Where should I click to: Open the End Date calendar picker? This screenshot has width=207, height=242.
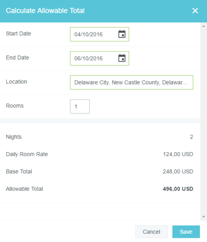pyautogui.click(x=122, y=58)
